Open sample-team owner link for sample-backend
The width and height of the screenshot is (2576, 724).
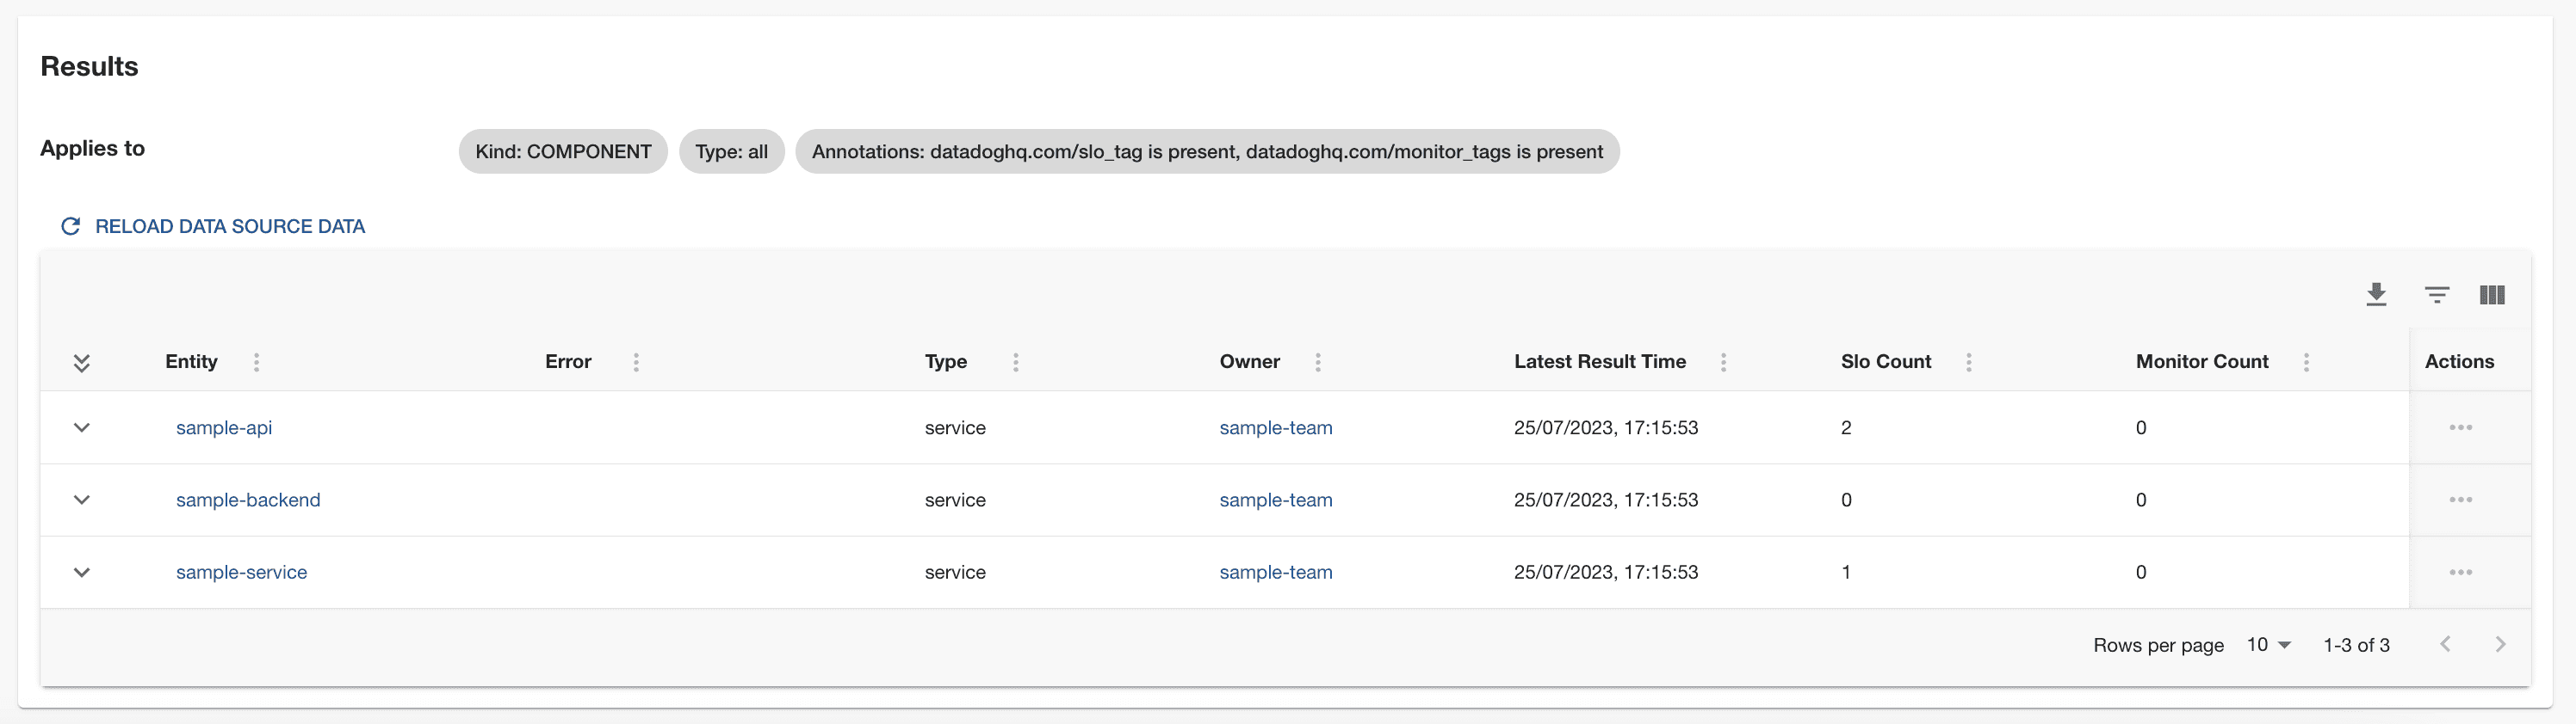(x=1275, y=500)
